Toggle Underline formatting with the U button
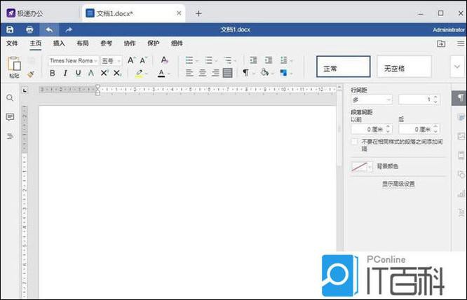Screen dimensions: 467x300 (78, 73)
